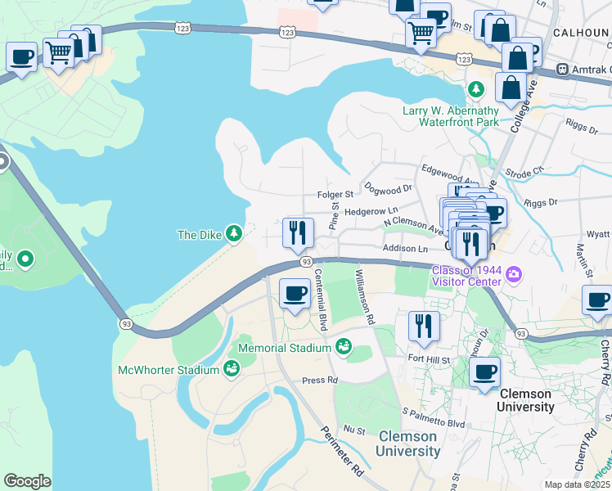Click the restaurant marker next to Pine St

click(298, 236)
